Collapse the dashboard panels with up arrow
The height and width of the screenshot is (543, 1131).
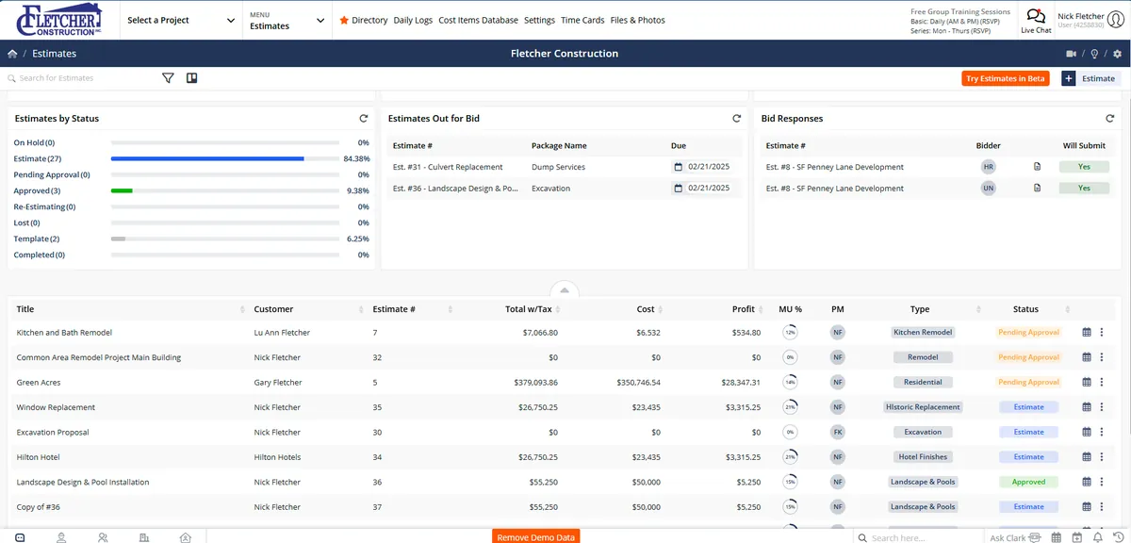[564, 289]
